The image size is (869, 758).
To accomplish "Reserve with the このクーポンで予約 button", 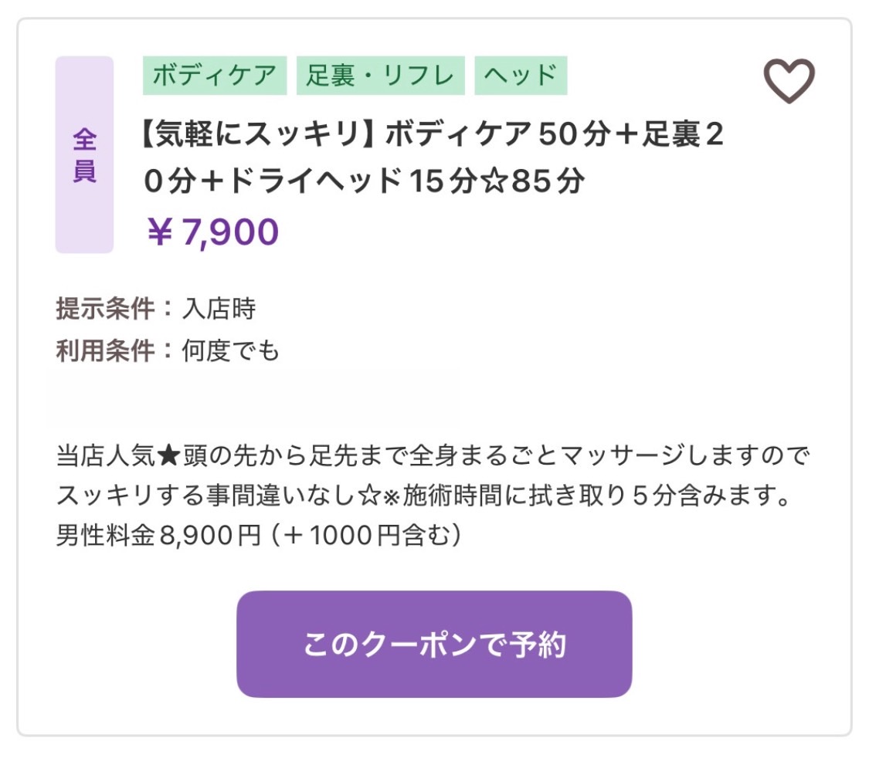I will pos(434,644).
